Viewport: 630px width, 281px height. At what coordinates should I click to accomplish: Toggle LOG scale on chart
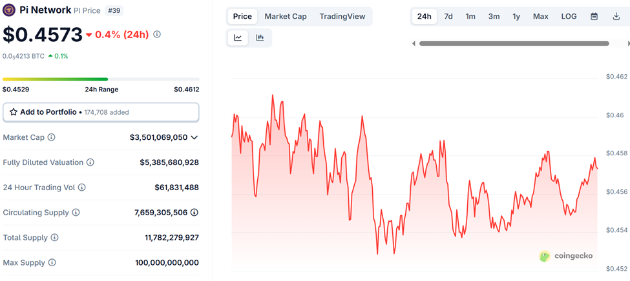pyautogui.click(x=569, y=16)
